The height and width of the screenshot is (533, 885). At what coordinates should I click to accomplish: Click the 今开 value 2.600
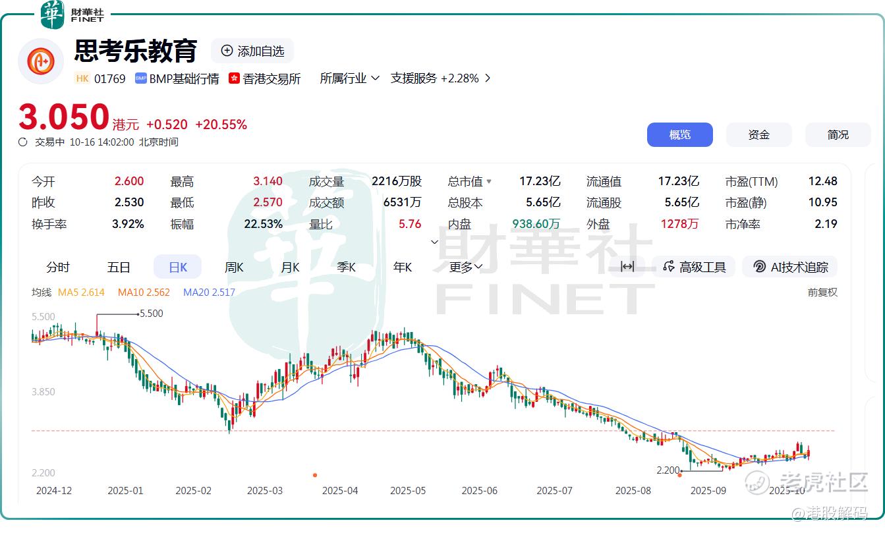point(128,182)
